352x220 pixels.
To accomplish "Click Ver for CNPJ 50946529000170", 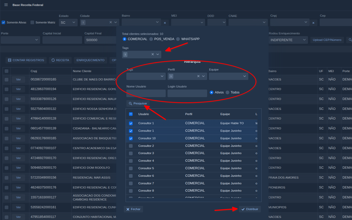I will point(18,168).
